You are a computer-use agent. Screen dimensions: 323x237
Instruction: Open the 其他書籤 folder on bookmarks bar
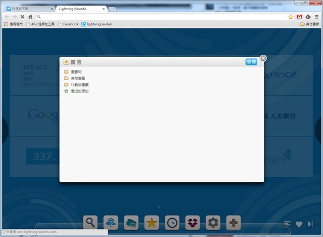pos(310,24)
